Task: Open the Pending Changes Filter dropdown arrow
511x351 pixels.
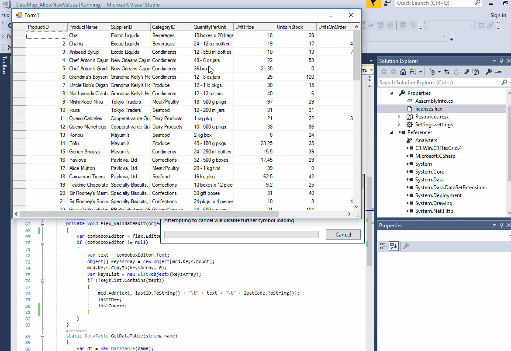Action: 439,72
